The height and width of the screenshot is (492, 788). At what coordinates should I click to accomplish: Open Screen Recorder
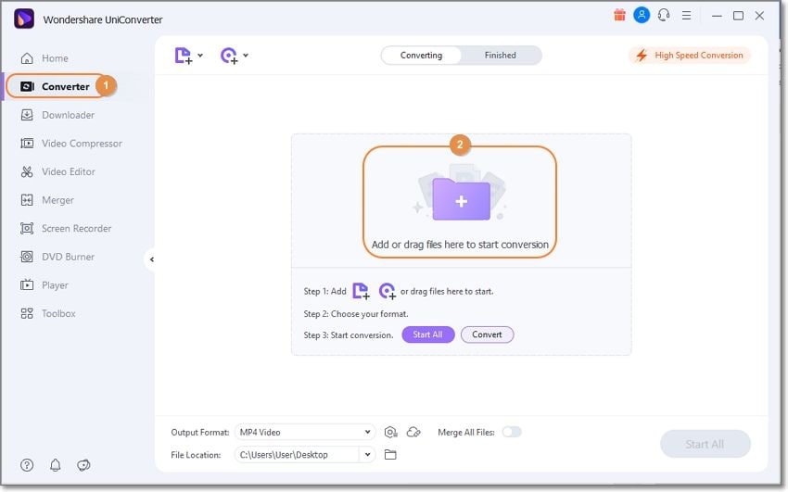(x=76, y=229)
